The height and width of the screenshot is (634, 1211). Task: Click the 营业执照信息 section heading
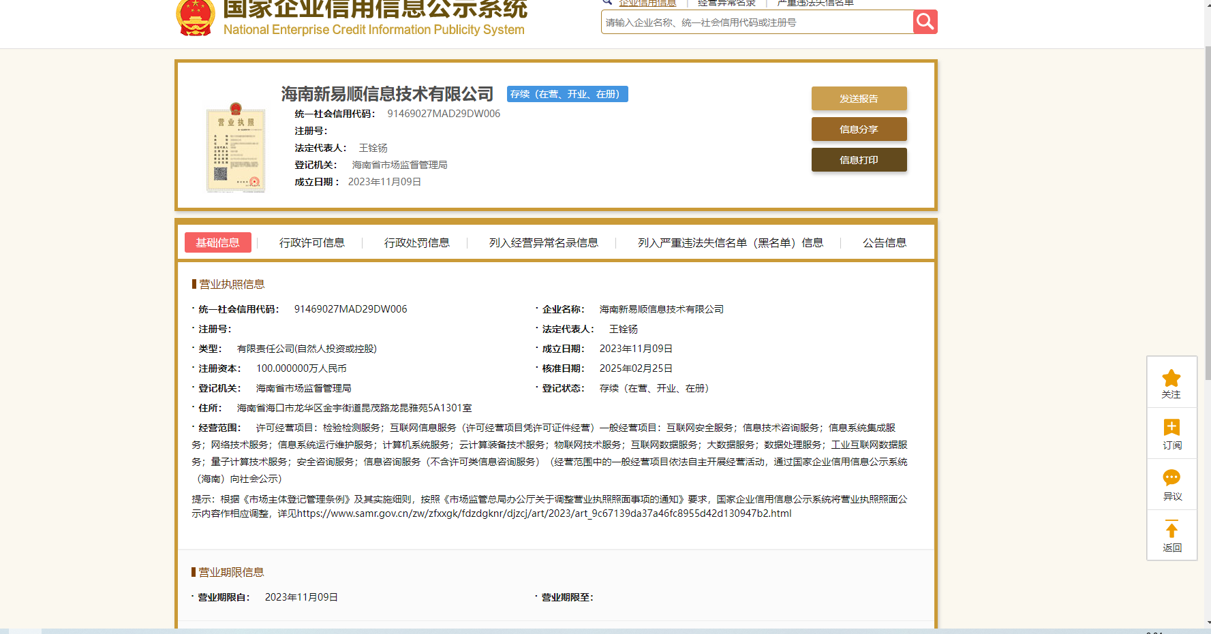pyautogui.click(x=232, y=284)
